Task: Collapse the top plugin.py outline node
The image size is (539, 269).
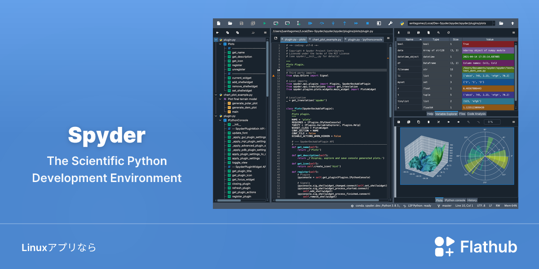Action: pyautogui.click(x=216, y=40)
